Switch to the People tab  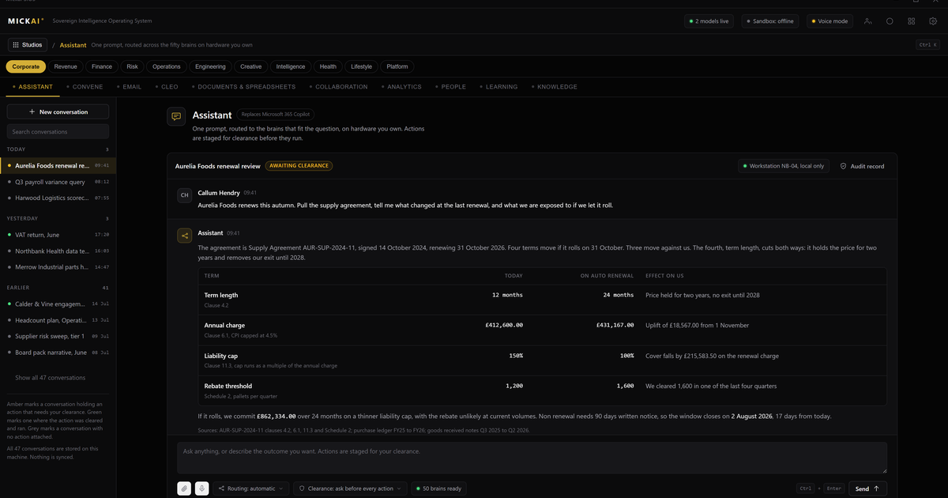(451, 87)
